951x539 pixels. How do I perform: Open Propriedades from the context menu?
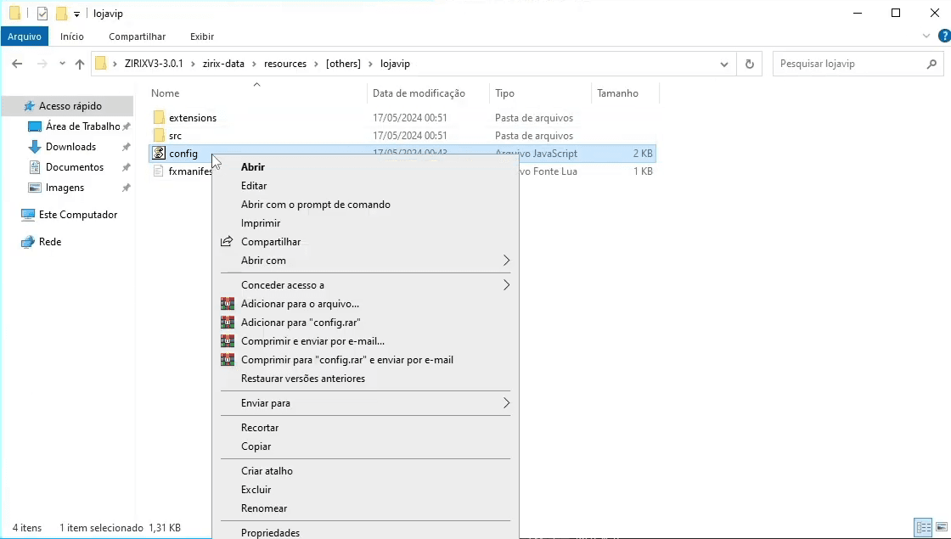(x=271, y=533)
